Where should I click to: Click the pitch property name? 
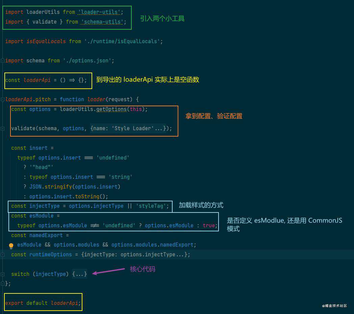43,99
